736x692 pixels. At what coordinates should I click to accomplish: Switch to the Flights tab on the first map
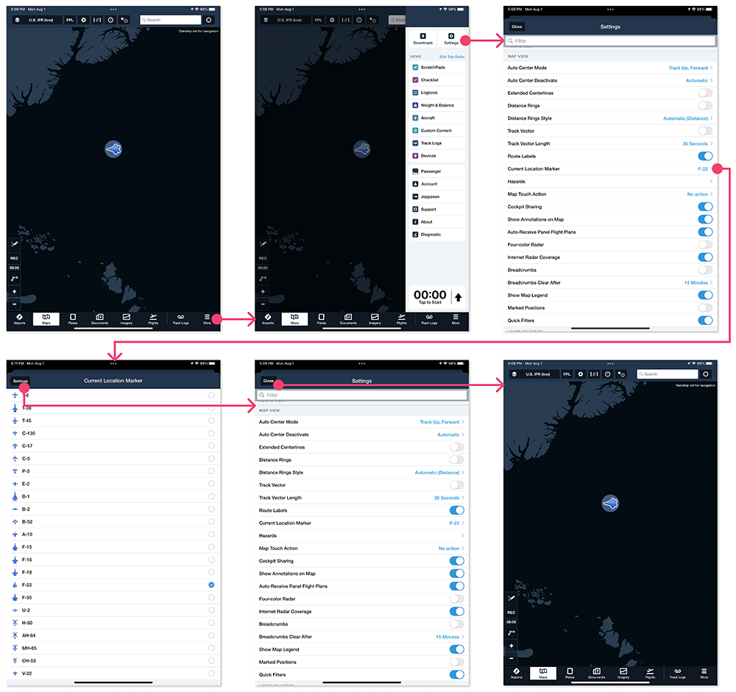153,319
